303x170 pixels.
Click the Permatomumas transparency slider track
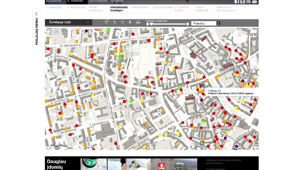[x=168, y=24]
